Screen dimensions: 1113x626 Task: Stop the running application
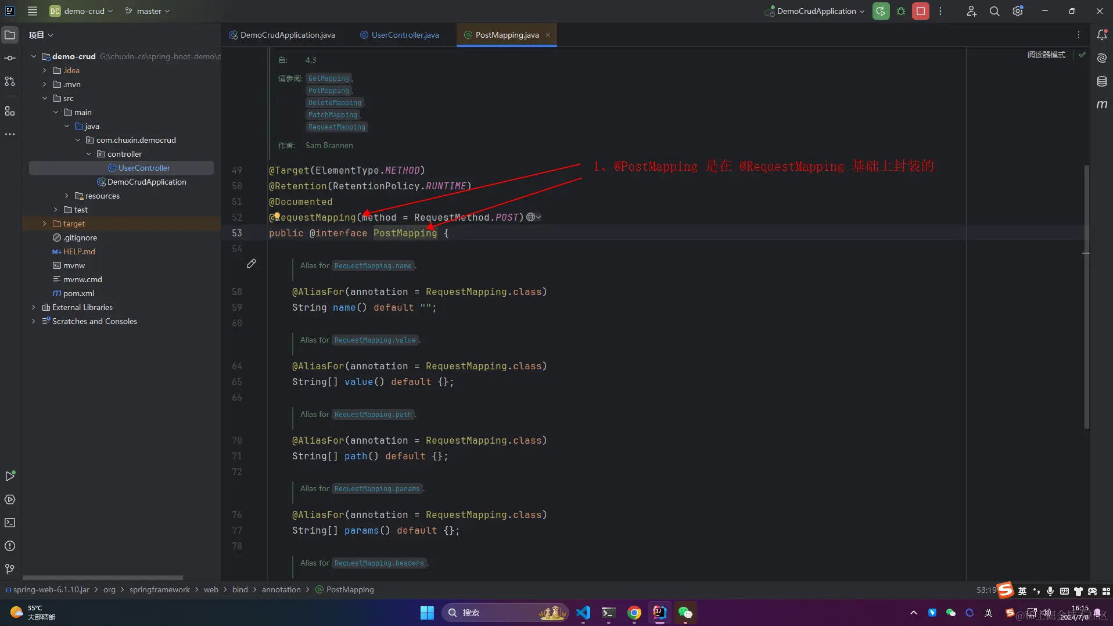921,11
